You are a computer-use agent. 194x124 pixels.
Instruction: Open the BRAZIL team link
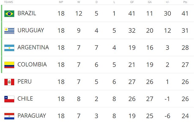27,13
